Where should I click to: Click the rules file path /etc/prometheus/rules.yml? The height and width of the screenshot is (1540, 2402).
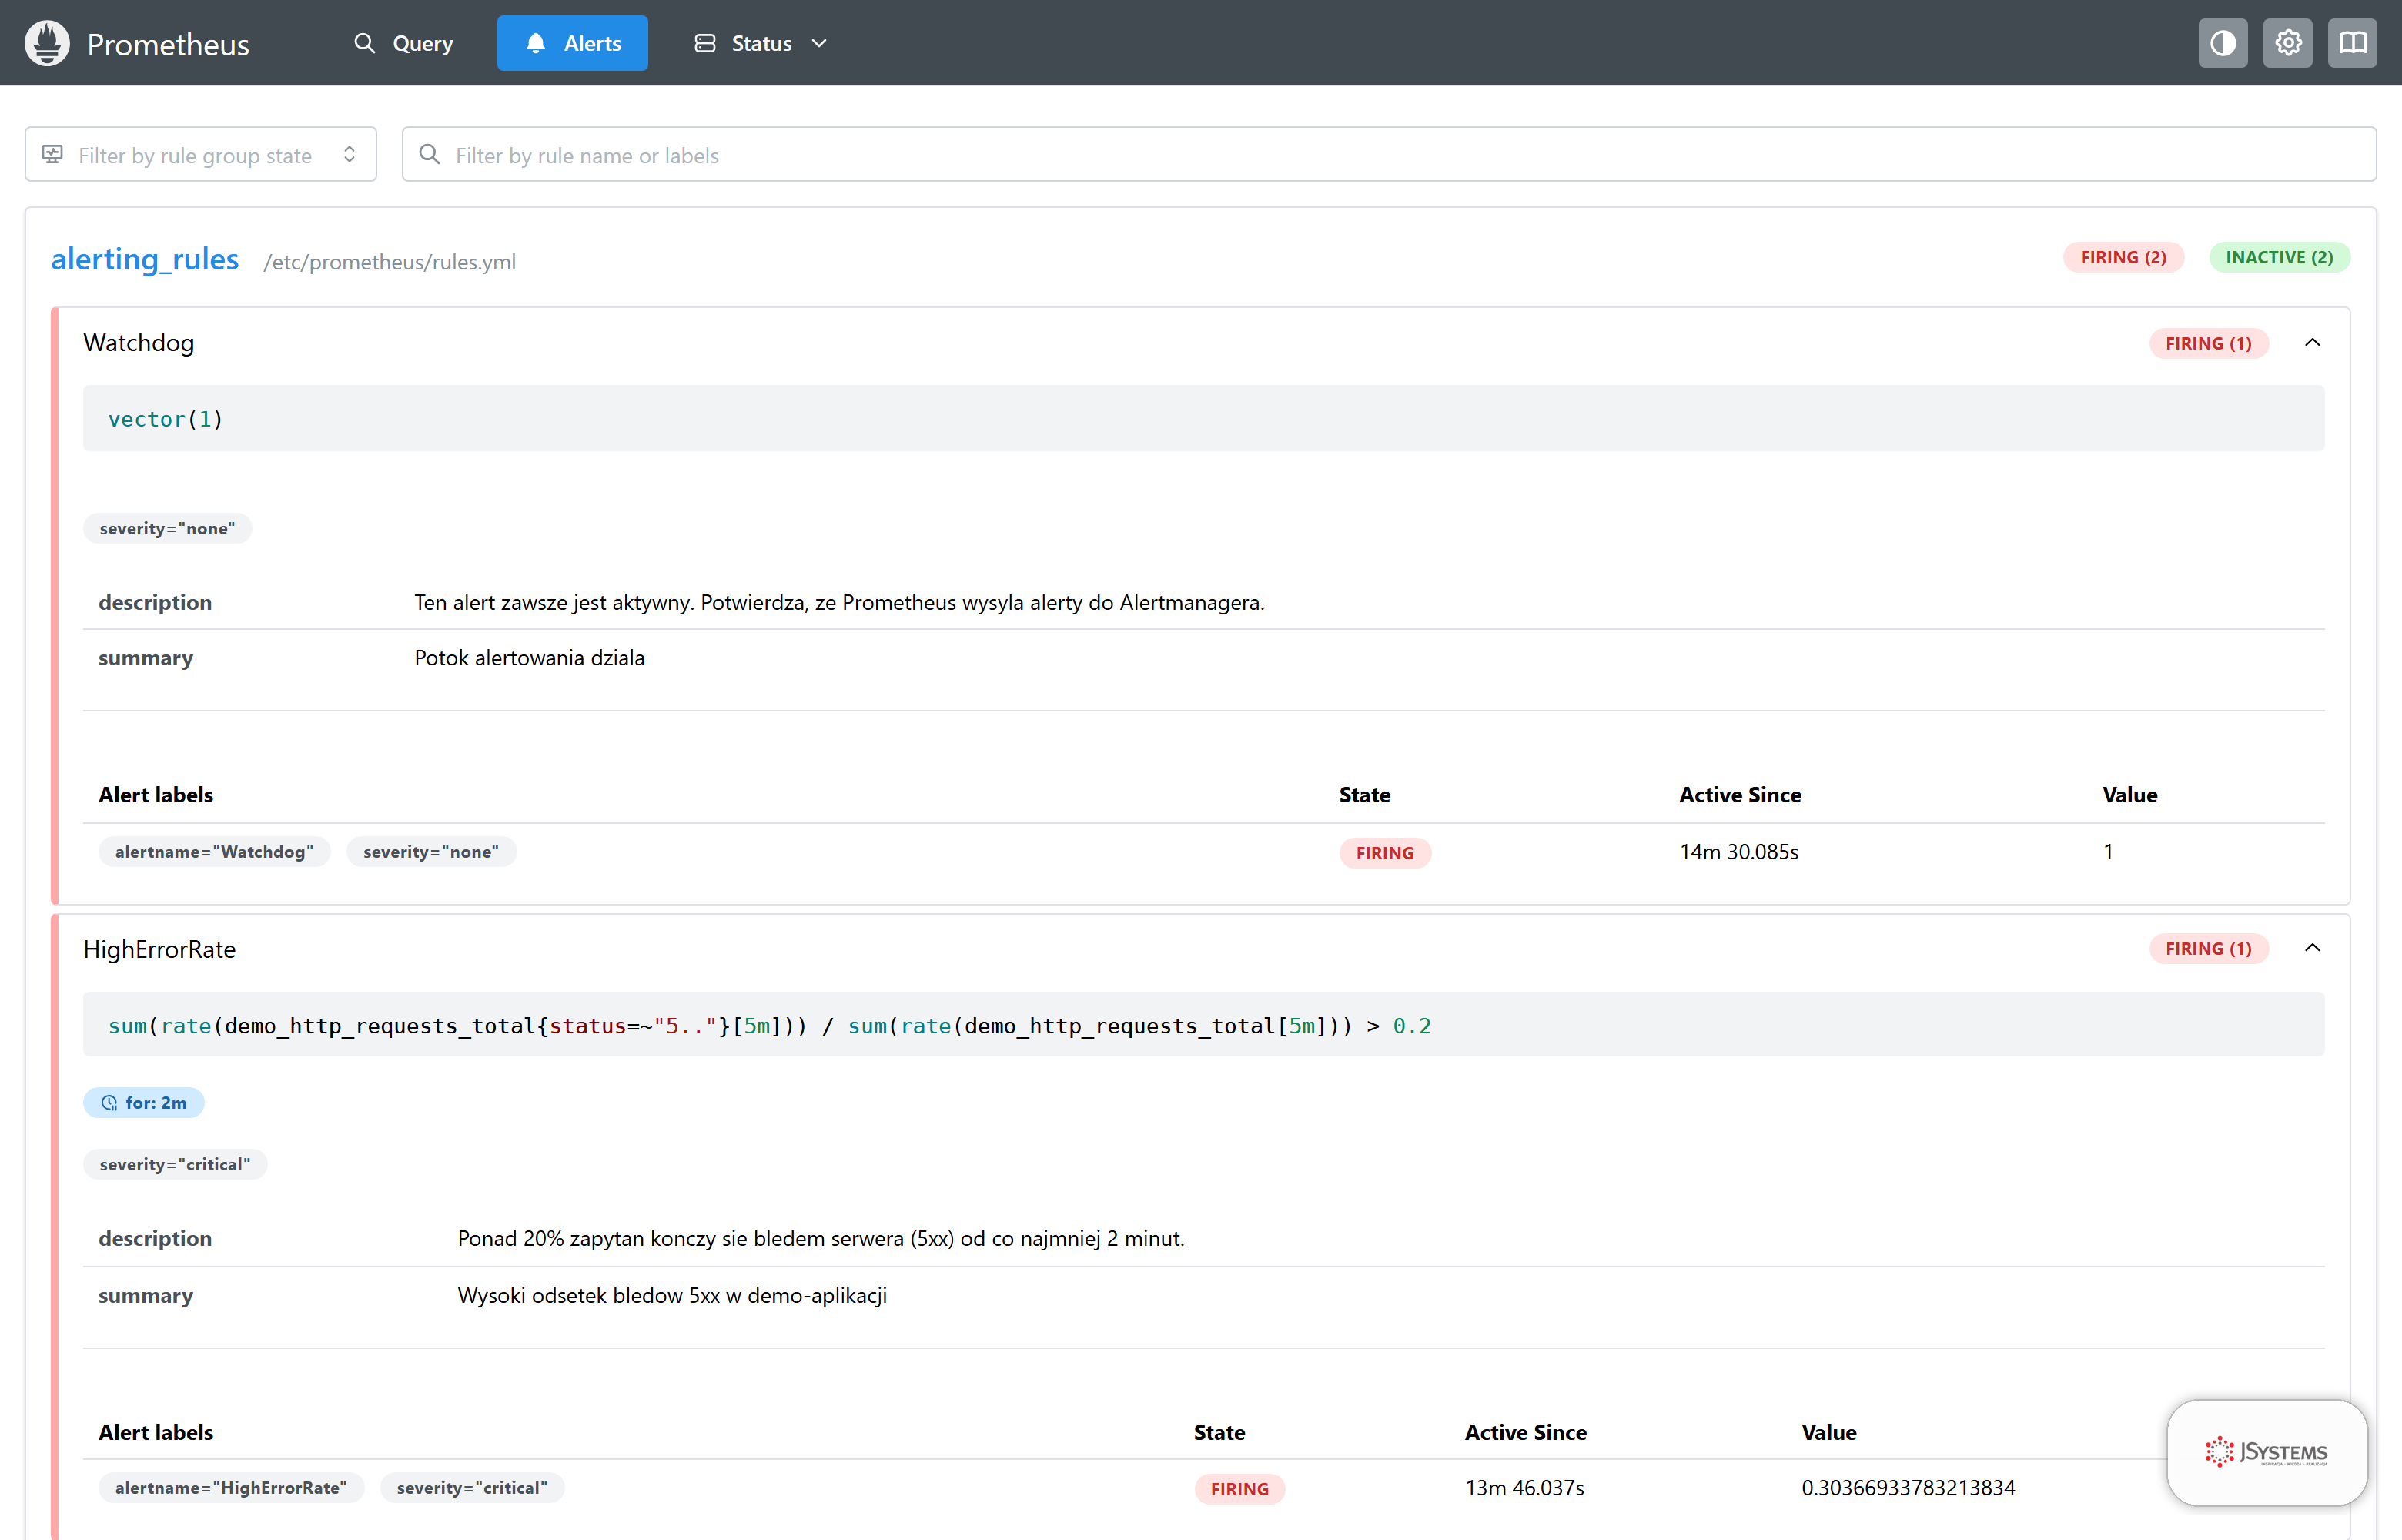point(390,262)
